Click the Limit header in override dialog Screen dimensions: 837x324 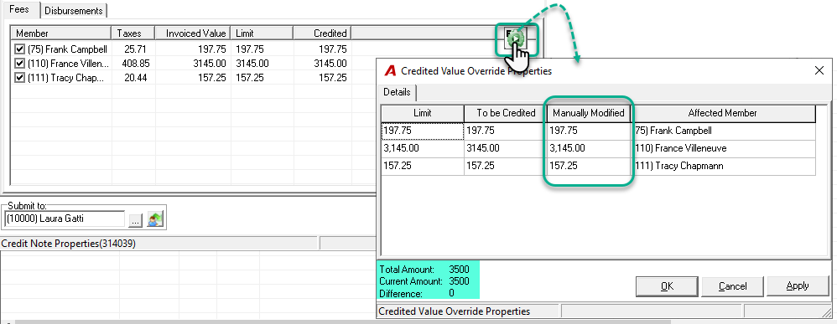[x=422, y=113]
